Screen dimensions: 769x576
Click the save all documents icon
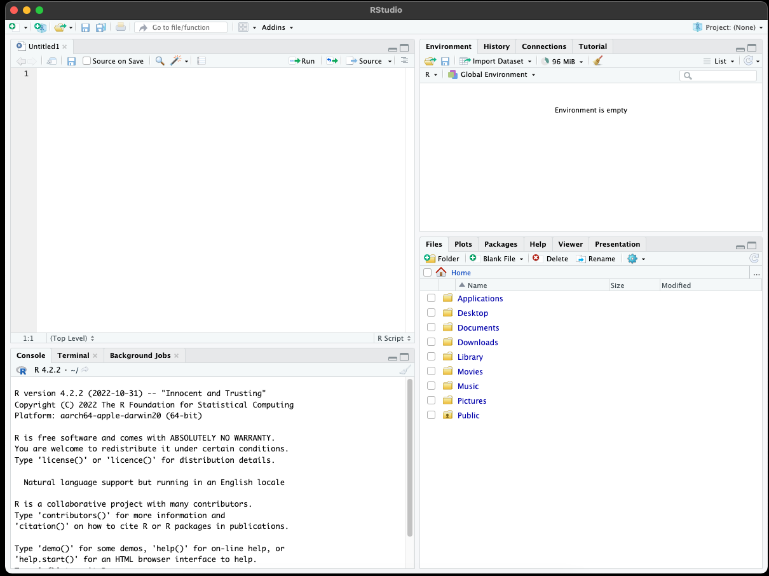coord(101,27)
